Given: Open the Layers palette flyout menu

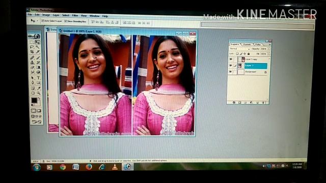Looking at the screenshot, I should point(269,44).
